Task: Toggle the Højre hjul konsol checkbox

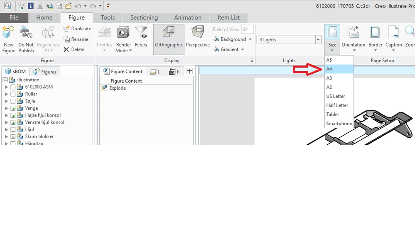Action: [x=13, y=115]
